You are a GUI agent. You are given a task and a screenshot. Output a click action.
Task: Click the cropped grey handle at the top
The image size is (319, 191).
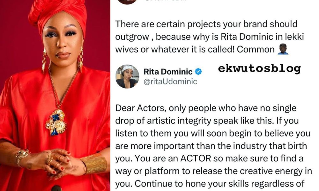tap(165, 1)
